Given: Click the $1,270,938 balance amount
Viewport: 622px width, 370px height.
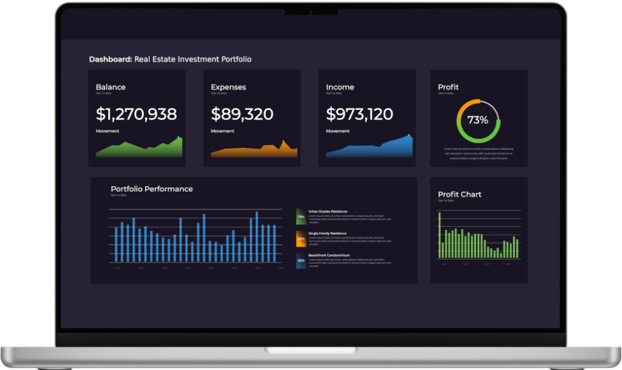Looking at the screenshot, I should (x=136, y=114).
